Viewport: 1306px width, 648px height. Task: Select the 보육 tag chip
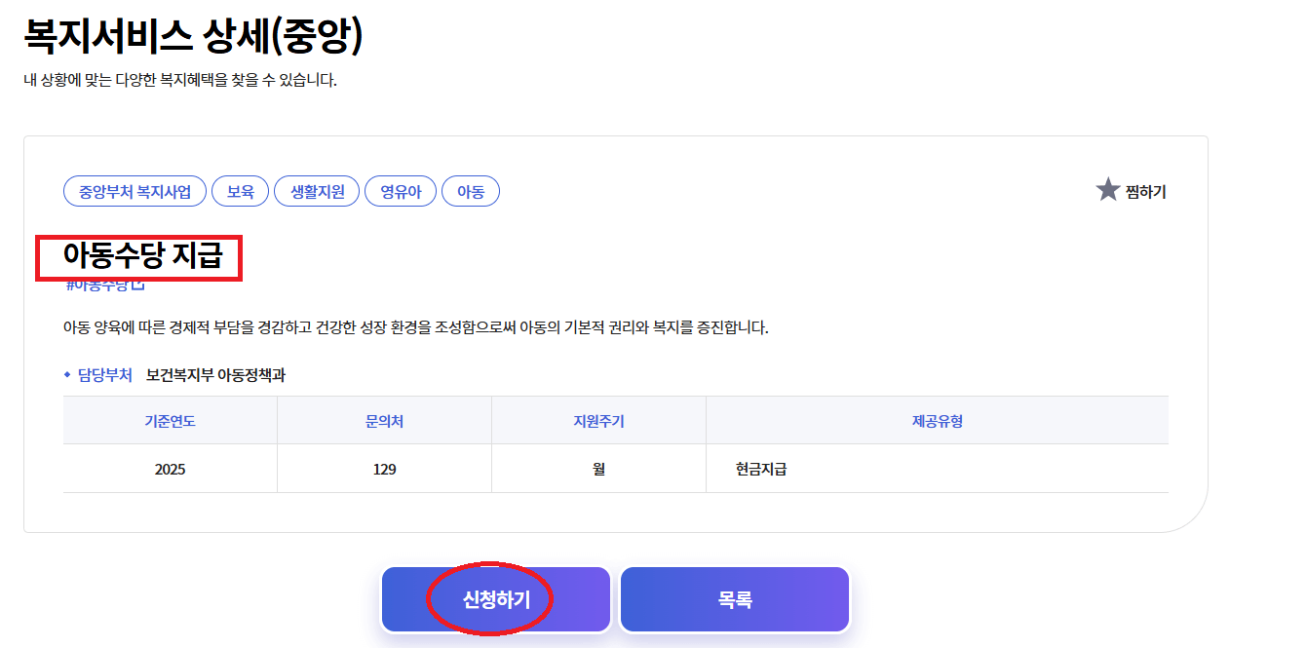[x=240, y=191]
